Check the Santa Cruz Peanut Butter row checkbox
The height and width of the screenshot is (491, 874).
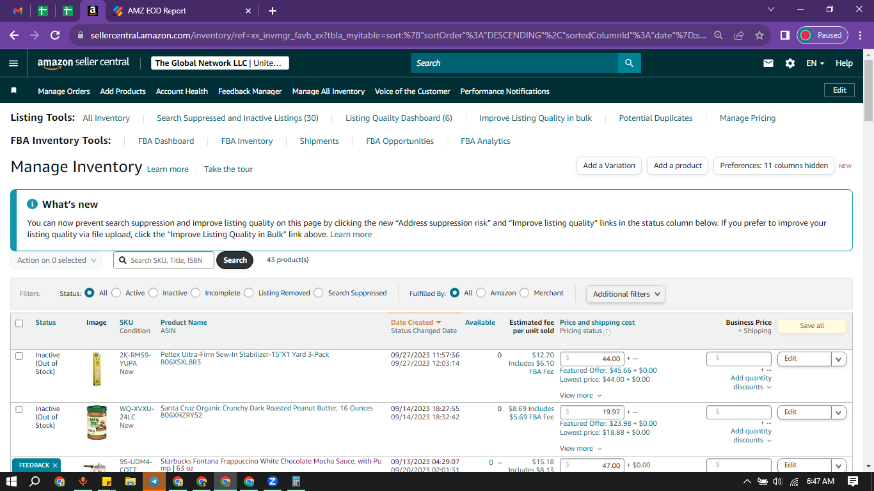(19, 409)
